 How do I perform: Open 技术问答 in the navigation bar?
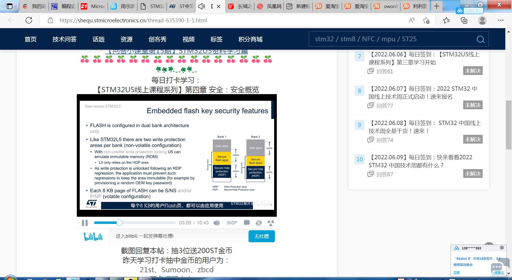tap(65, 39)
